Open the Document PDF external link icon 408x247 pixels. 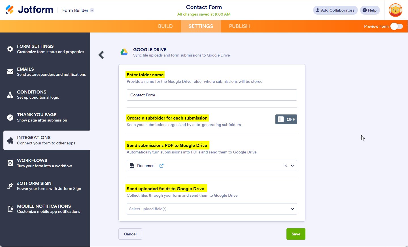point(161,166)
